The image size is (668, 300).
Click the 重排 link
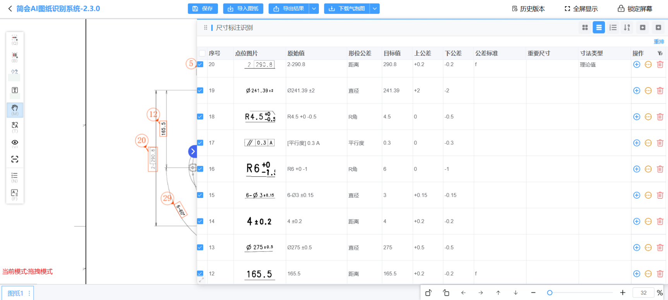point(659,42)
